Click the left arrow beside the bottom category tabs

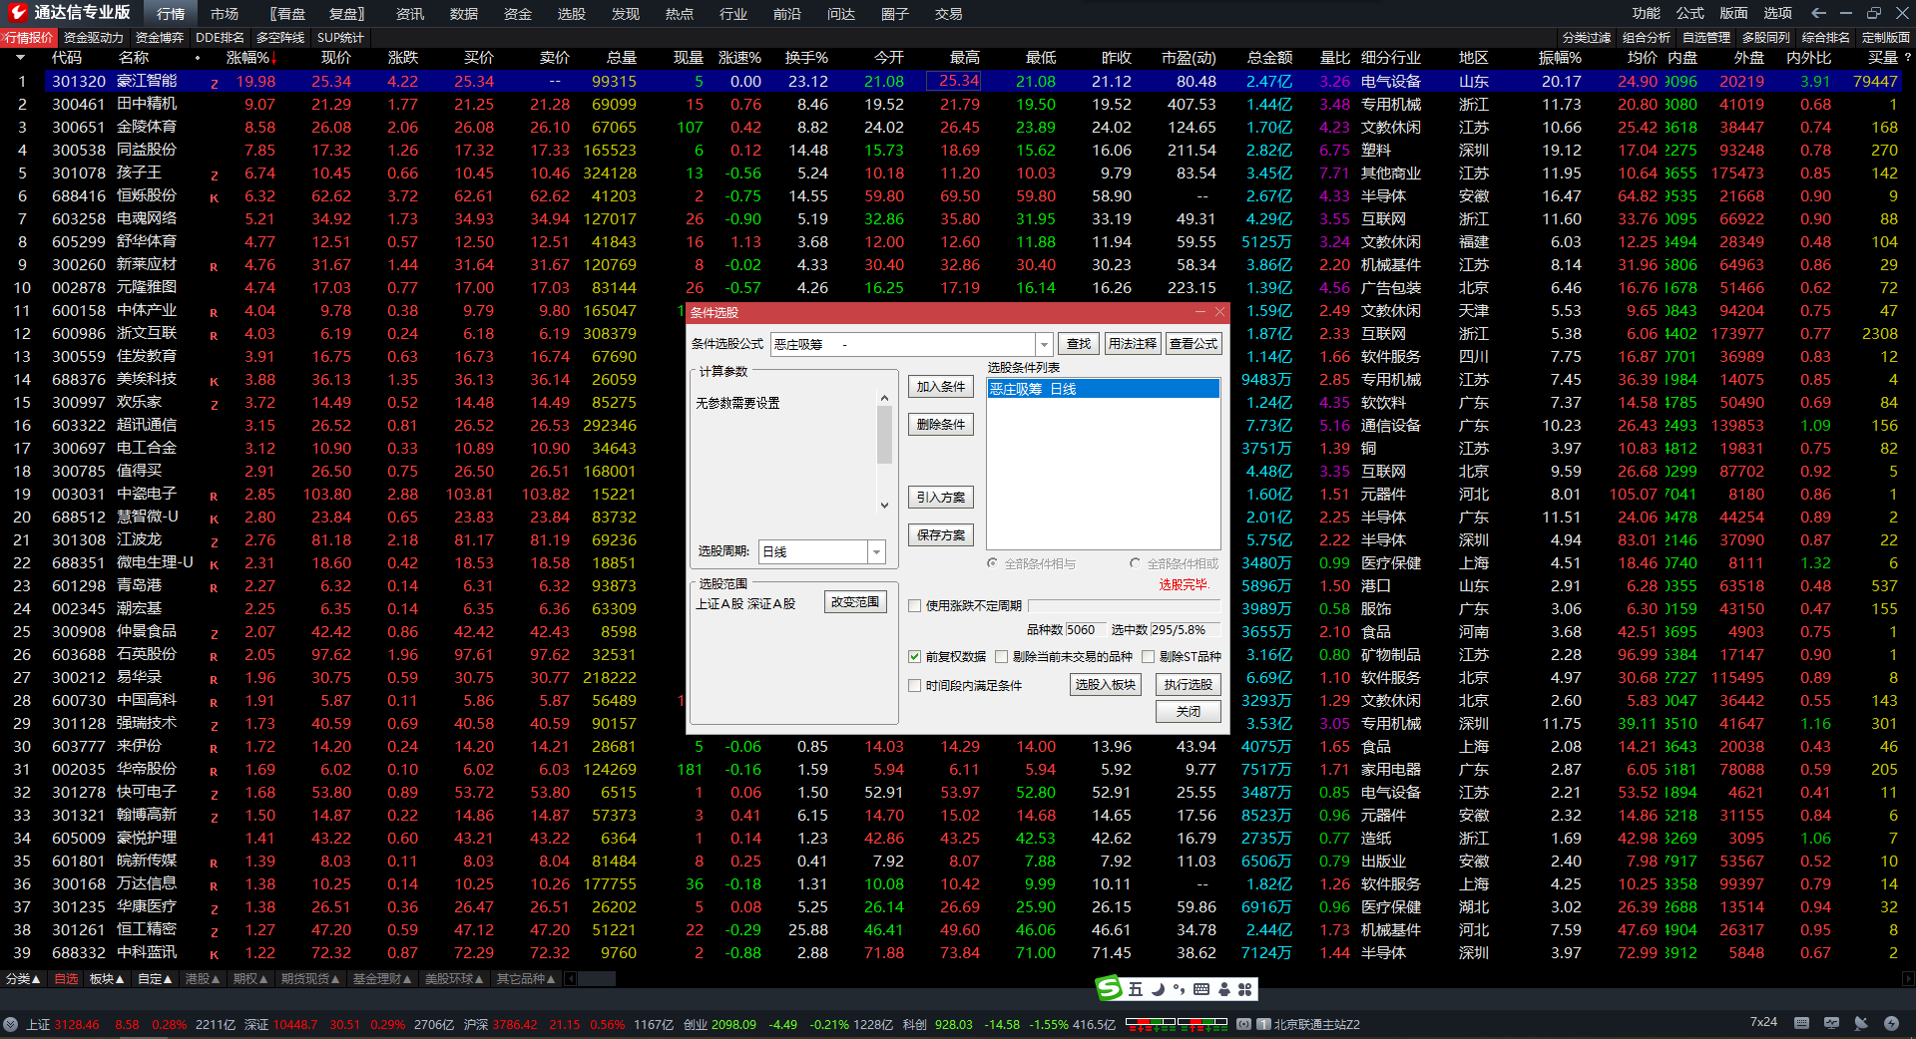(x=571, y=979)
